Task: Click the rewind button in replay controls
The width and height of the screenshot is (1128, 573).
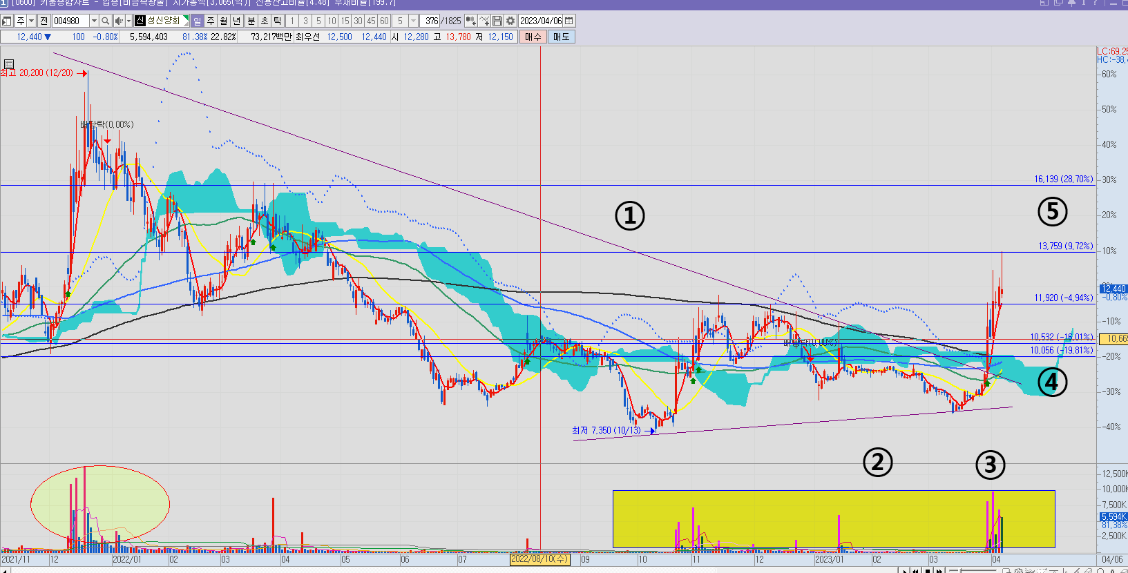Action: 916,570
